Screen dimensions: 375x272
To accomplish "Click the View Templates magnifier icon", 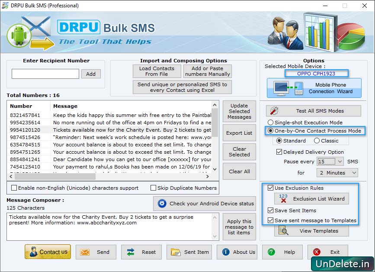I will (283, 230).
